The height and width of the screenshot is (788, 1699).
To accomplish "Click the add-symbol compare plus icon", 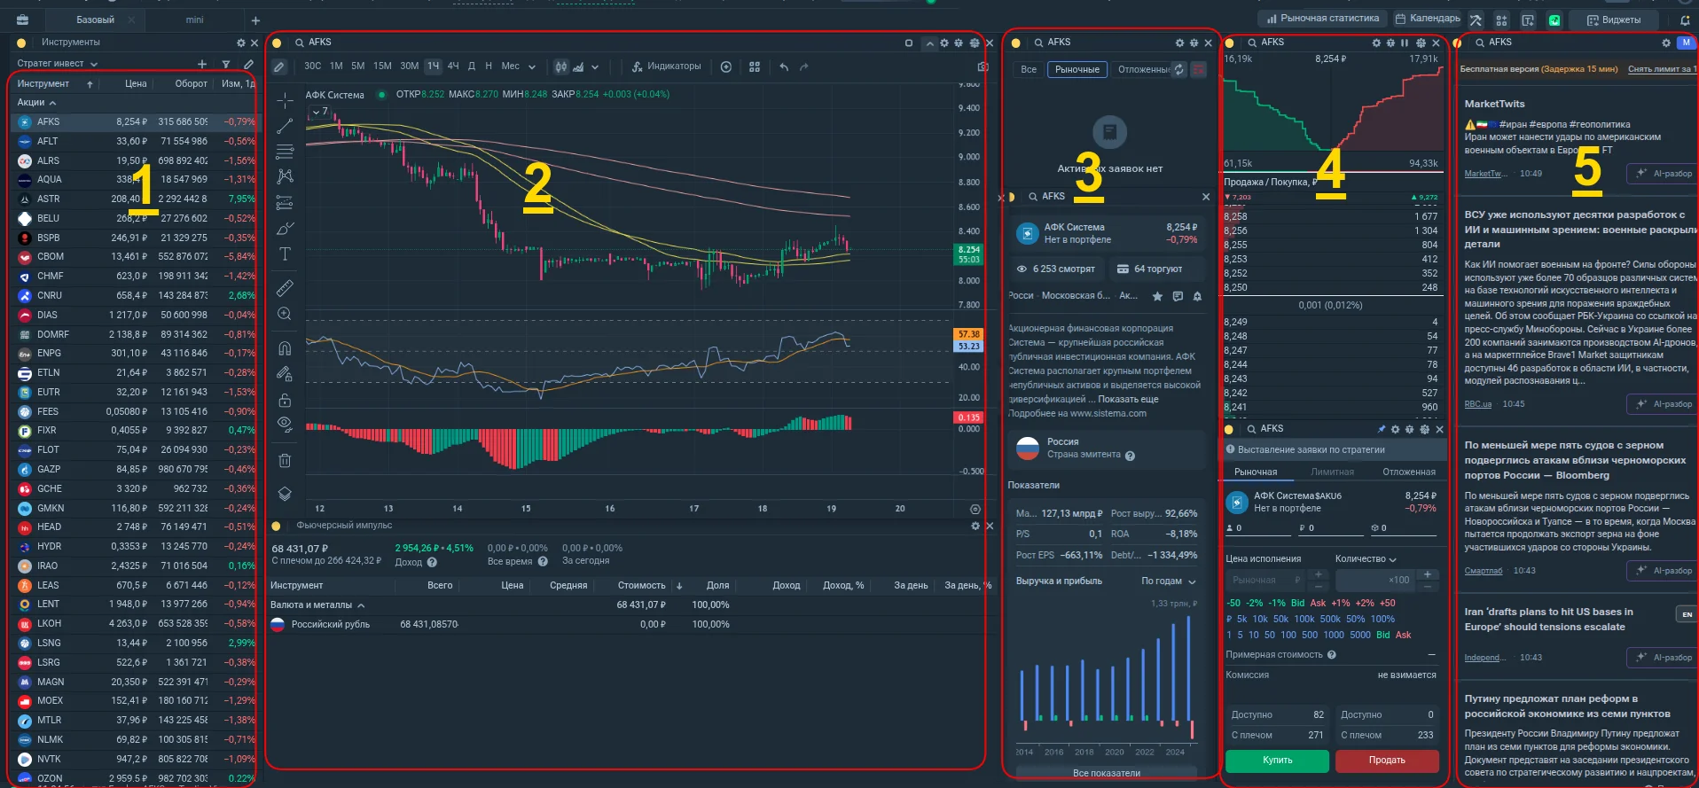I will [726, 66].
